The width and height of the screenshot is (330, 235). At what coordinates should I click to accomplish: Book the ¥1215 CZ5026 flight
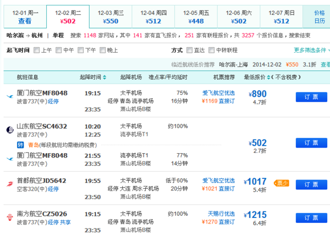(311, 218)
